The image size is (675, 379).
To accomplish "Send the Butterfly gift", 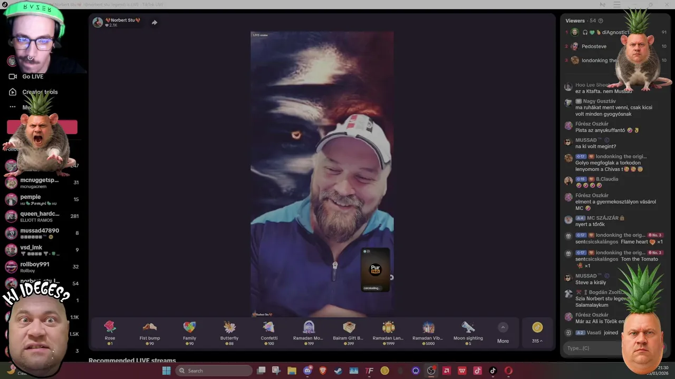I will click(229, 333).
